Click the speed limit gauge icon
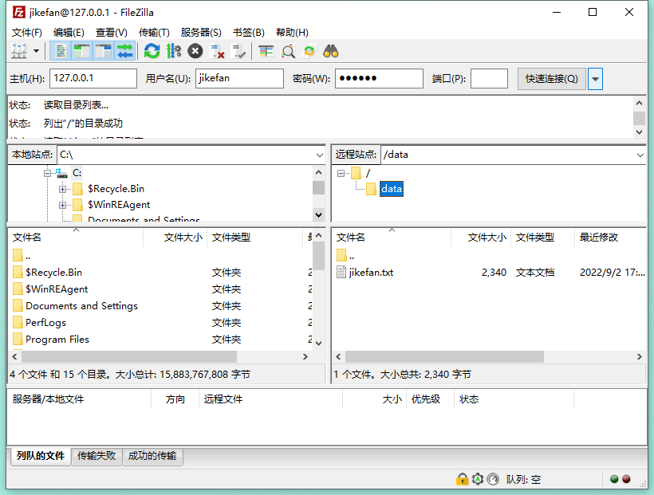654x495 pixels. click(x=493, y=479)
